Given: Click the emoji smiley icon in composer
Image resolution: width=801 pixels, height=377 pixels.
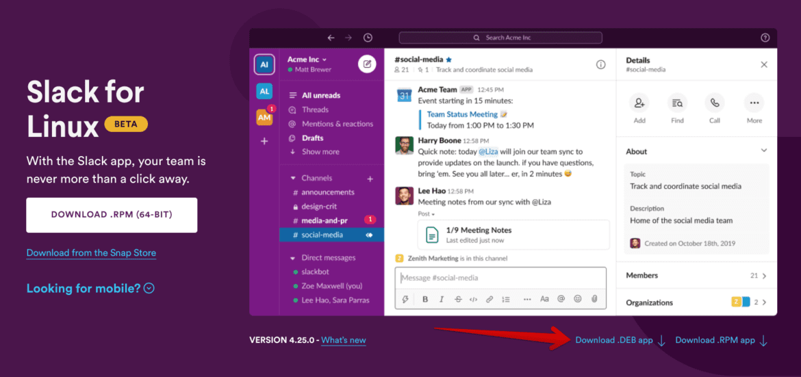Looking at the screenshot, I should [x=578, y=299].
